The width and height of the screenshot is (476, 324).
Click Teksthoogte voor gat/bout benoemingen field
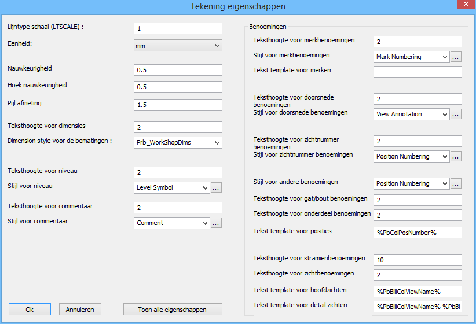(x=418, y=200)
